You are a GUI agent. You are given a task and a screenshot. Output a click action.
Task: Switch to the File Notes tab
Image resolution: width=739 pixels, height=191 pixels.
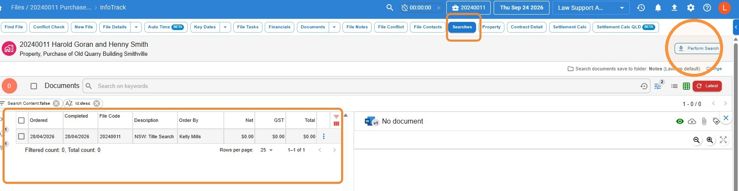pos(357,27)
